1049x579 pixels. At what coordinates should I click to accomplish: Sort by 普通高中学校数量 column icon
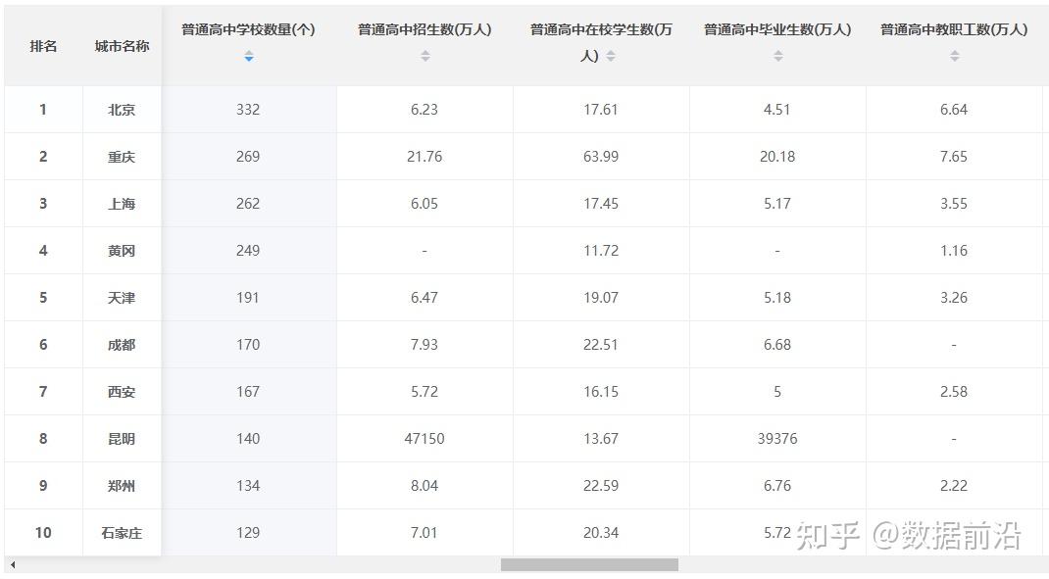pyautogui.click(x=249, y=57)
